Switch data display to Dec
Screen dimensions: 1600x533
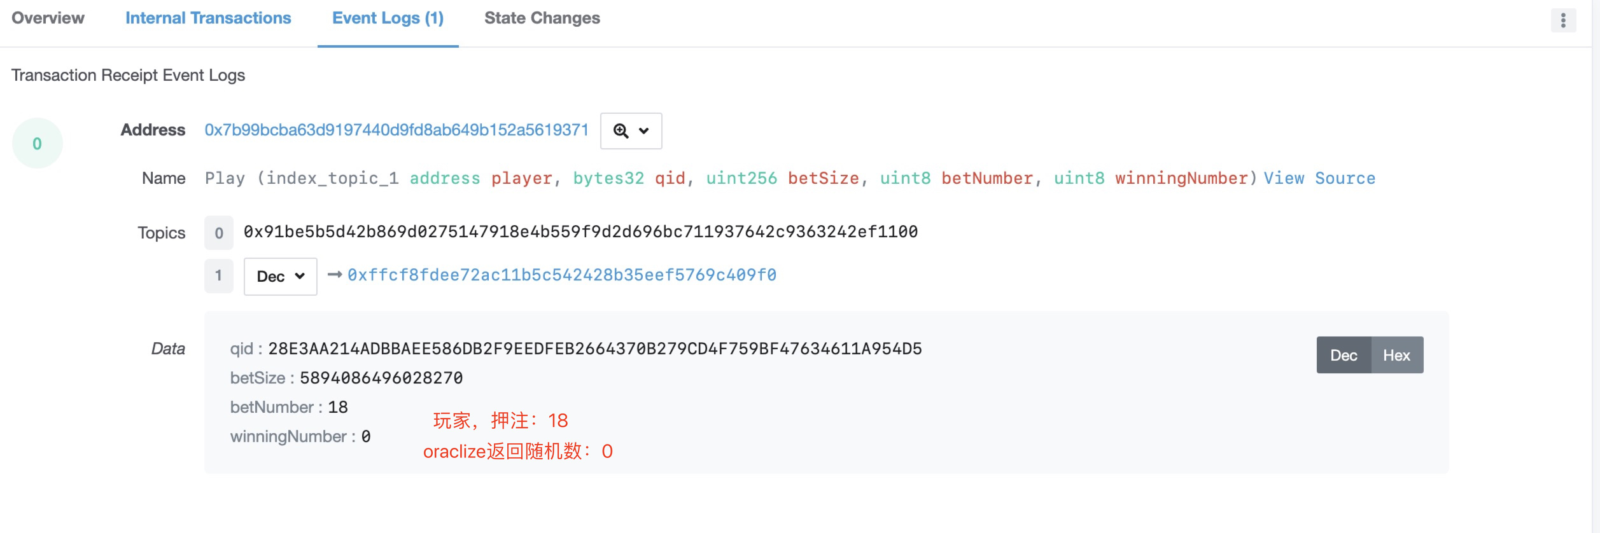[x=1344, y=355]
